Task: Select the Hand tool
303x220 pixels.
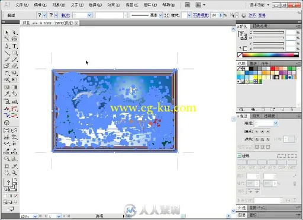Action: click(x=7, y=173)
